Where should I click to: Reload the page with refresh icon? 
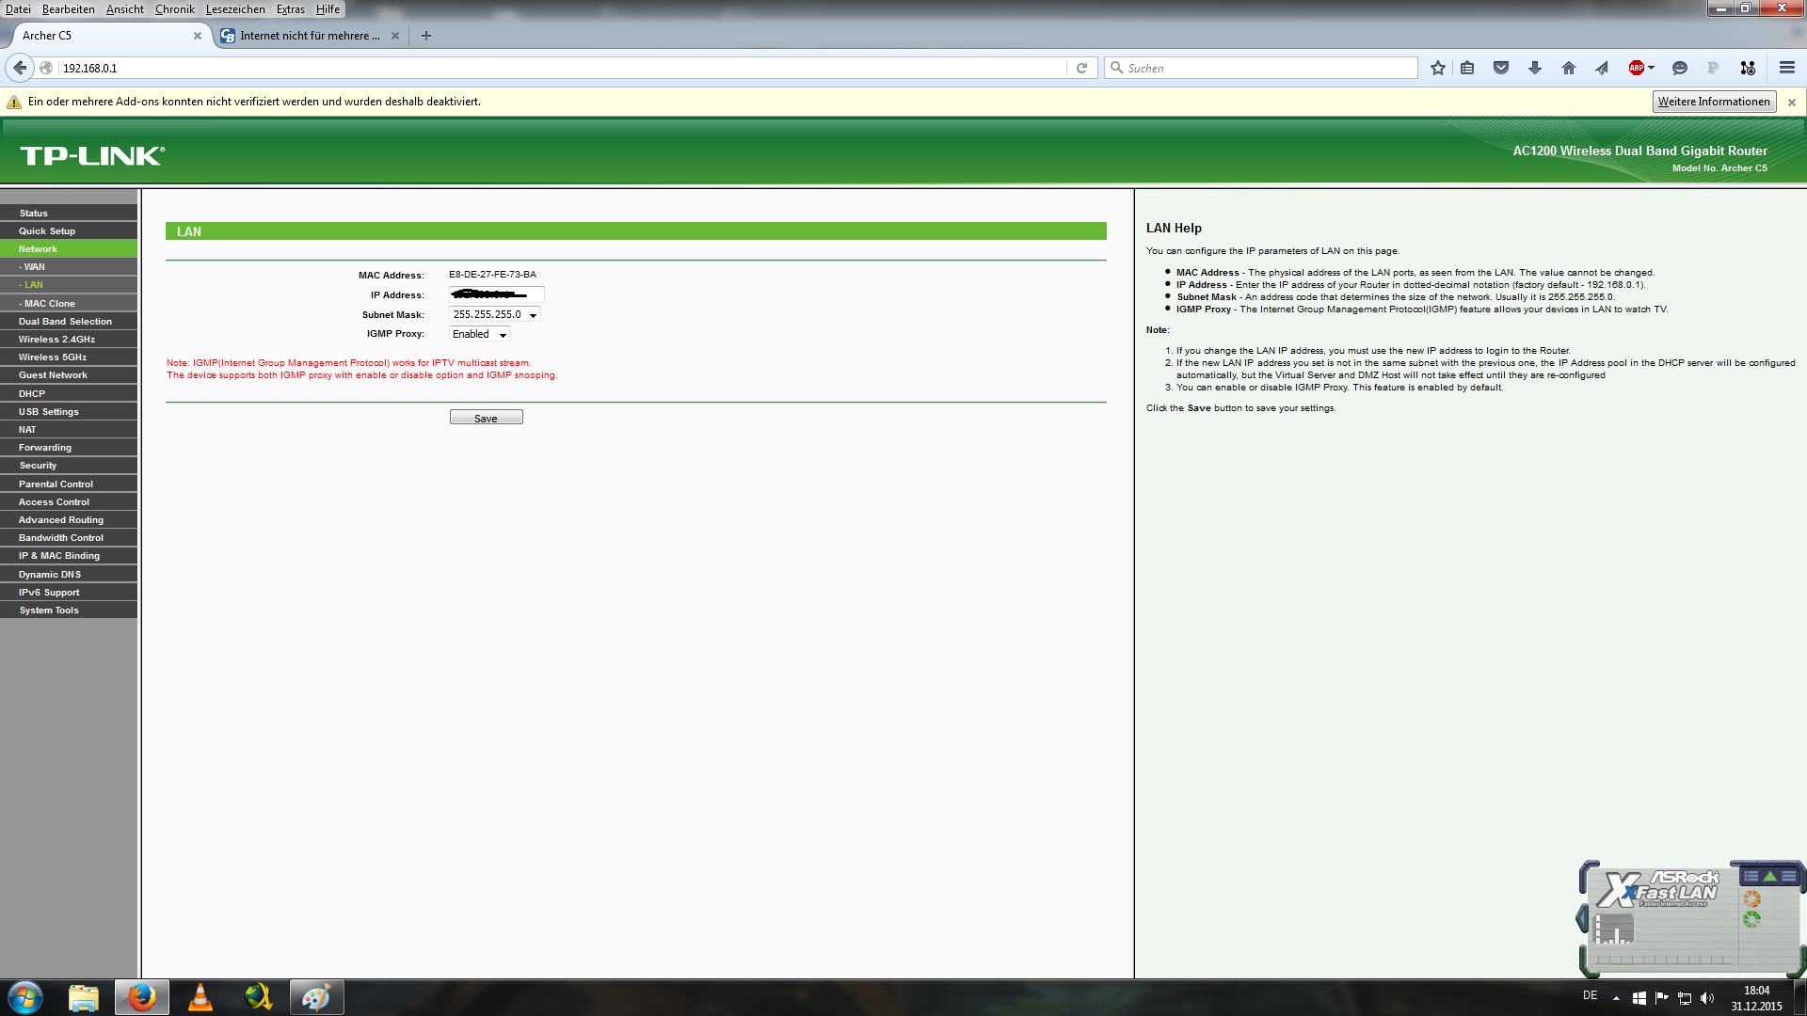coord(1081,68)
